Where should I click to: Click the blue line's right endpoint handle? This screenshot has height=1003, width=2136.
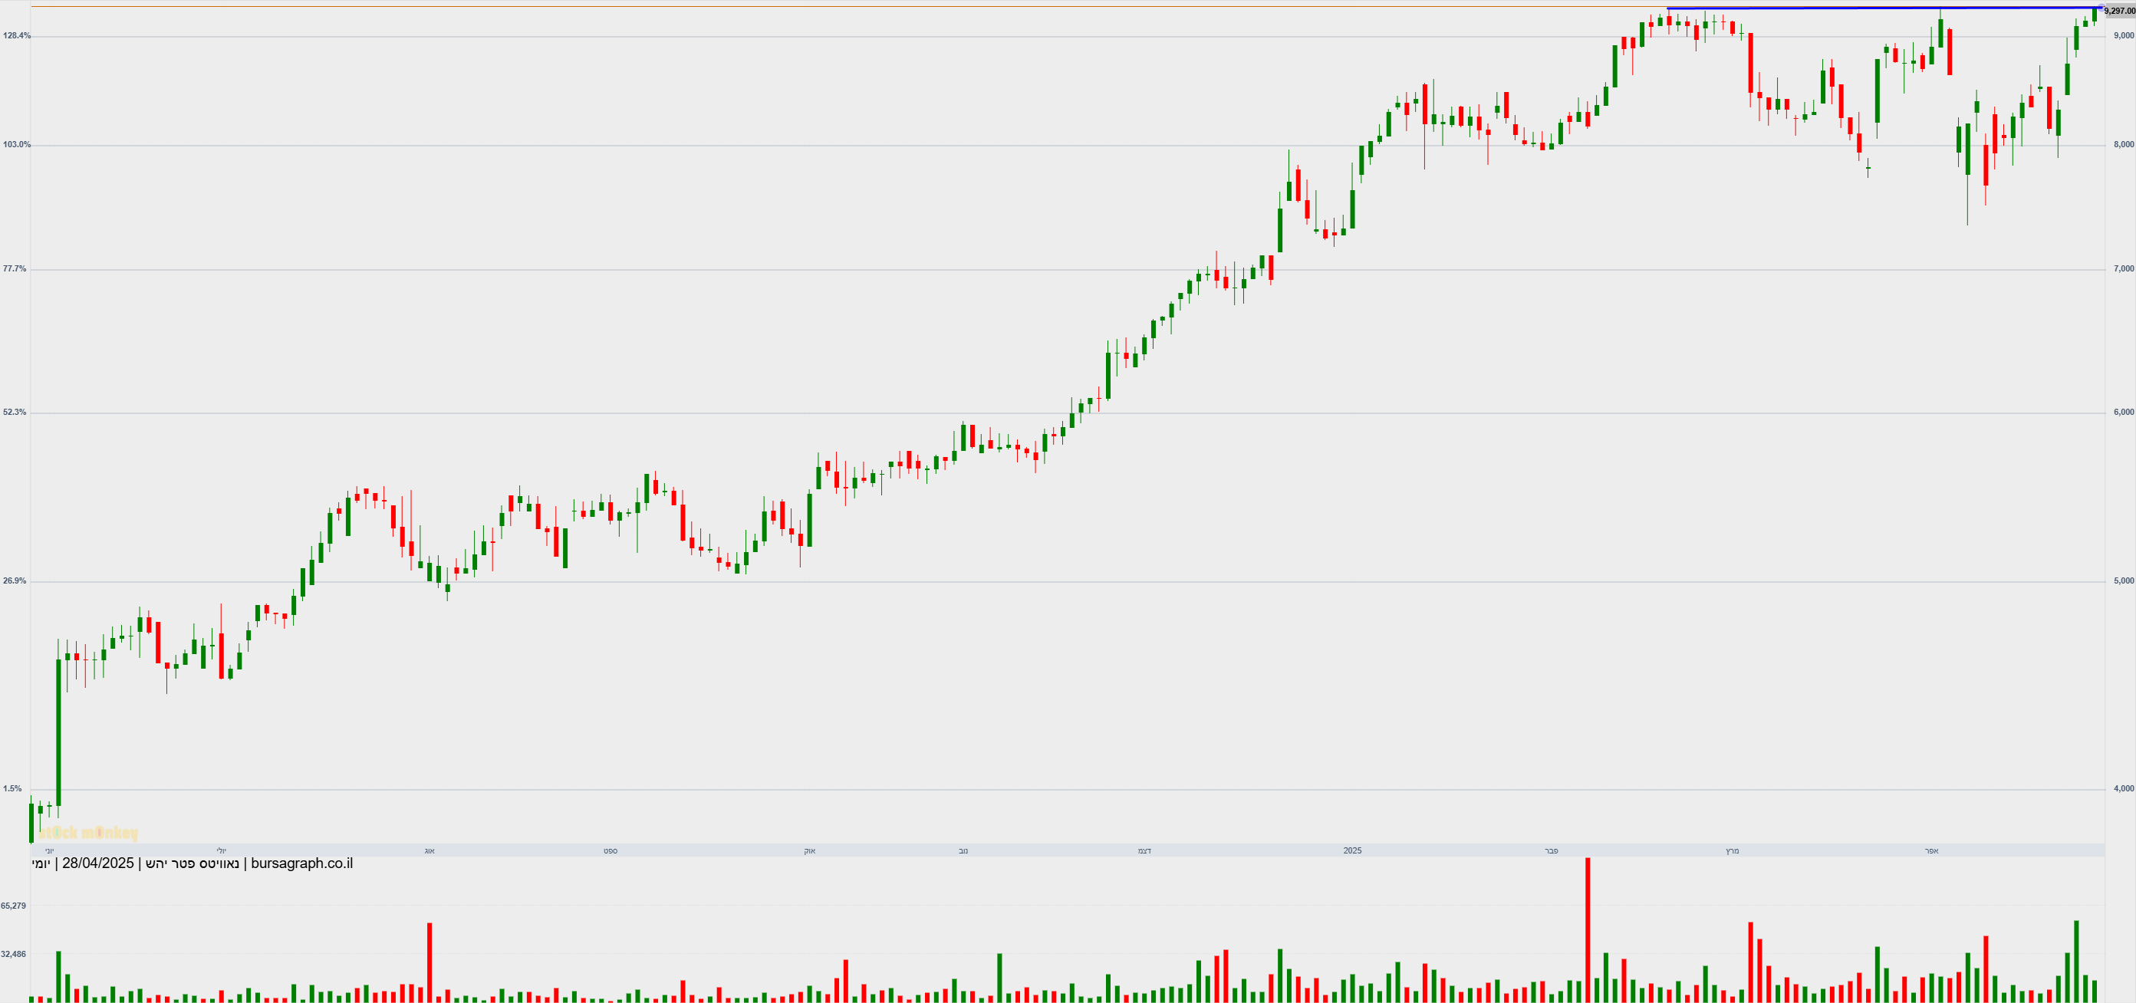point(2101,8)
